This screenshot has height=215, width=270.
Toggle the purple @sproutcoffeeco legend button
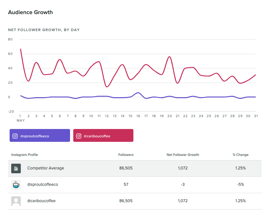click(x=40, y=135)
